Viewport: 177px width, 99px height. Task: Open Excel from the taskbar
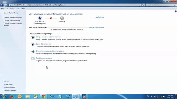pos(35,97)
